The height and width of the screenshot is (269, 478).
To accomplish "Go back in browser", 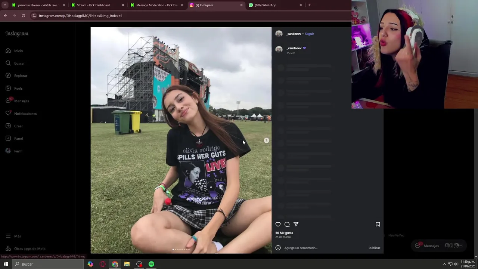I will (5, 16).
